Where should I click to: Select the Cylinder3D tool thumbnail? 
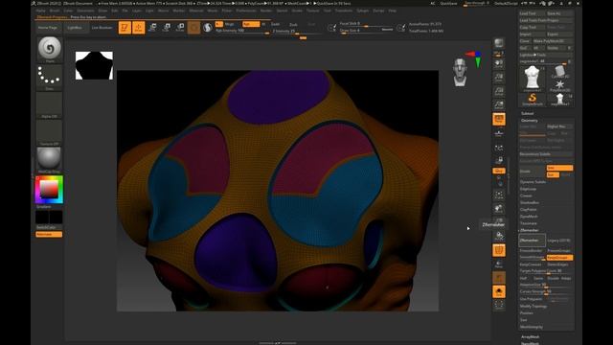click(x=559, y=72)
